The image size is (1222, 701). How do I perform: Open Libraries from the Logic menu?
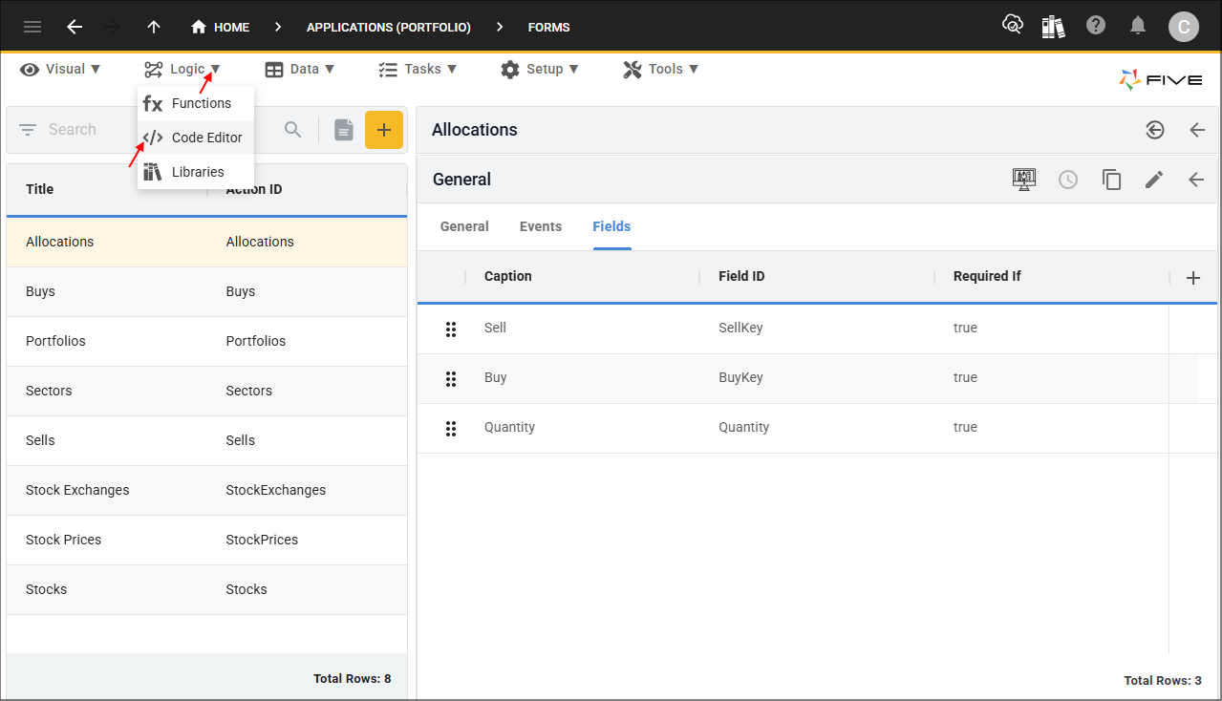click(x=197, y=171)
